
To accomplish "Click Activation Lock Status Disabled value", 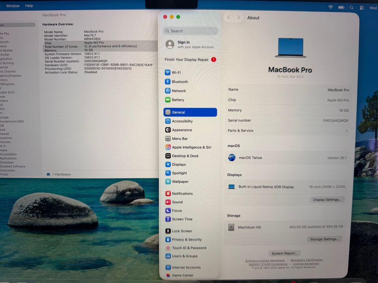I will [x=91, y=72].
